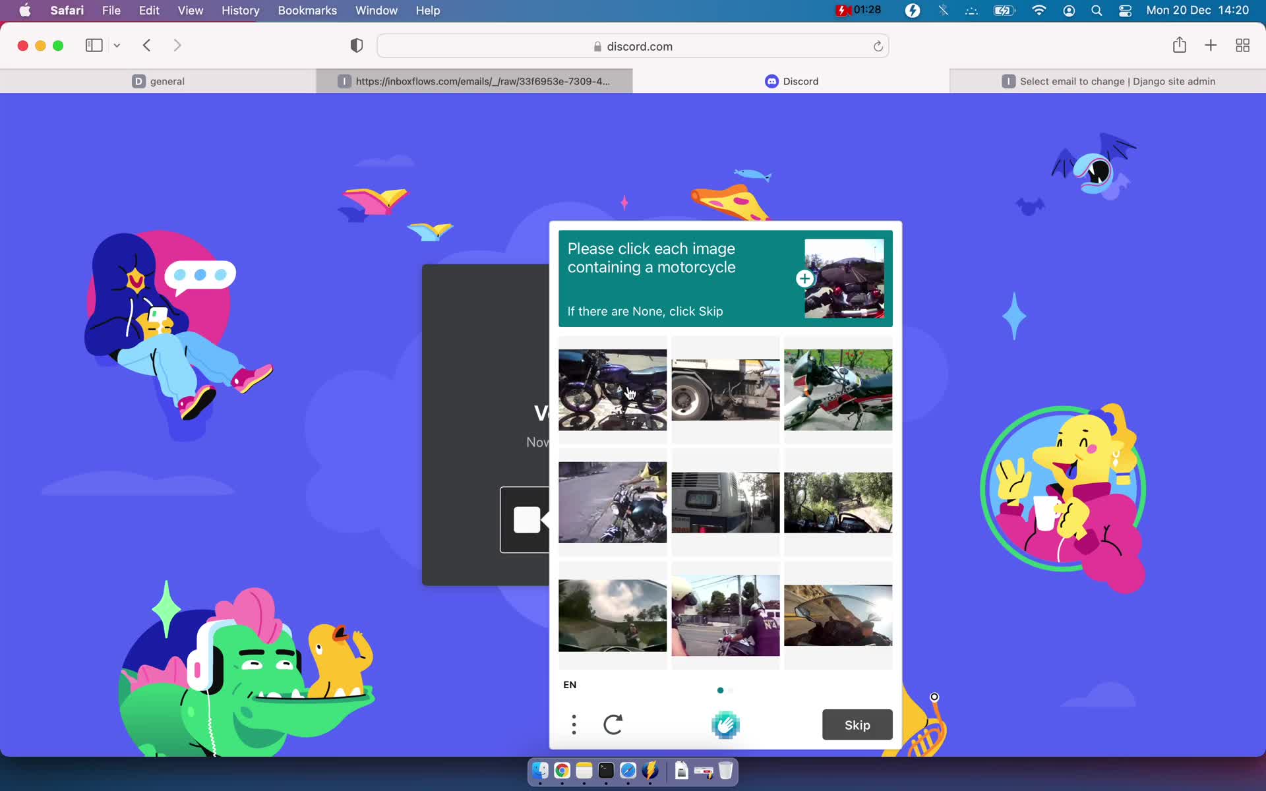Open the captcha three-dot options menu
The height and width of the screenshot is (791, 1266).
point(574,724)
